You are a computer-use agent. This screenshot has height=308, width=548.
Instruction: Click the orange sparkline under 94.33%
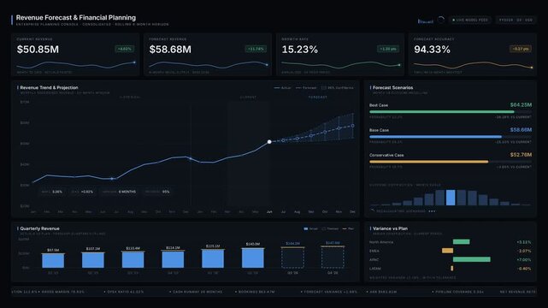(x=473, y=65)
